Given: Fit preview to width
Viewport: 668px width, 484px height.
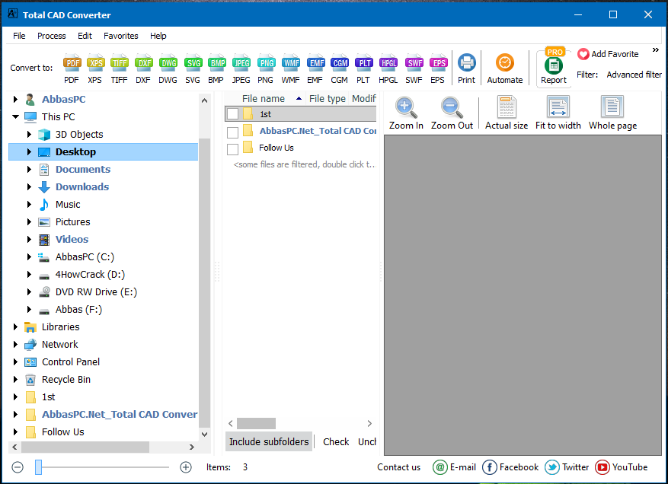Looking at the screenshot, I should pos(558,113).
